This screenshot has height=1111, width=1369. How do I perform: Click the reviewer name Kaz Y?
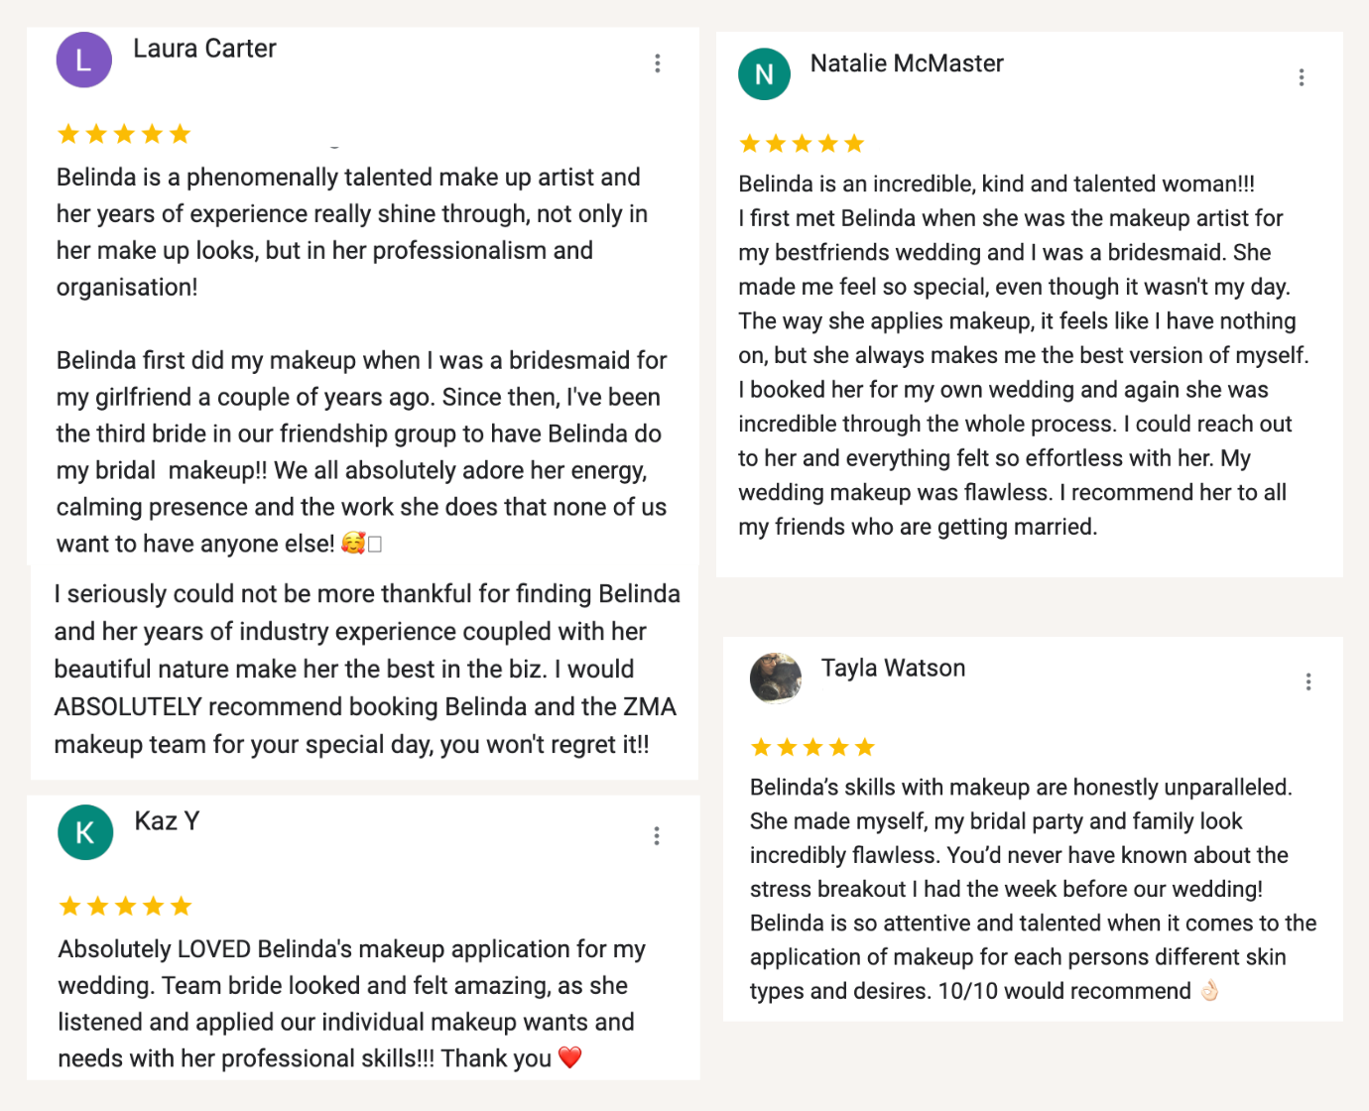pos(167,821)
